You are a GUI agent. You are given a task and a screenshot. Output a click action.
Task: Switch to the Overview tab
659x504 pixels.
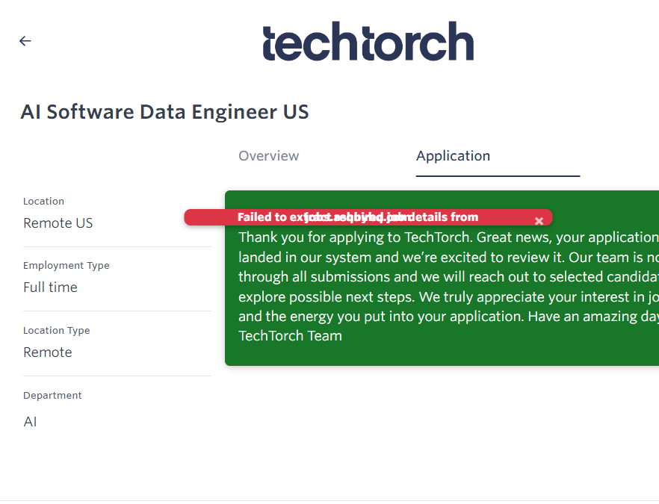[x=268, y=156]
